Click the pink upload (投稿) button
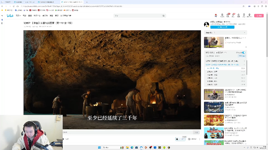268x150 pixels. (259, 16)
